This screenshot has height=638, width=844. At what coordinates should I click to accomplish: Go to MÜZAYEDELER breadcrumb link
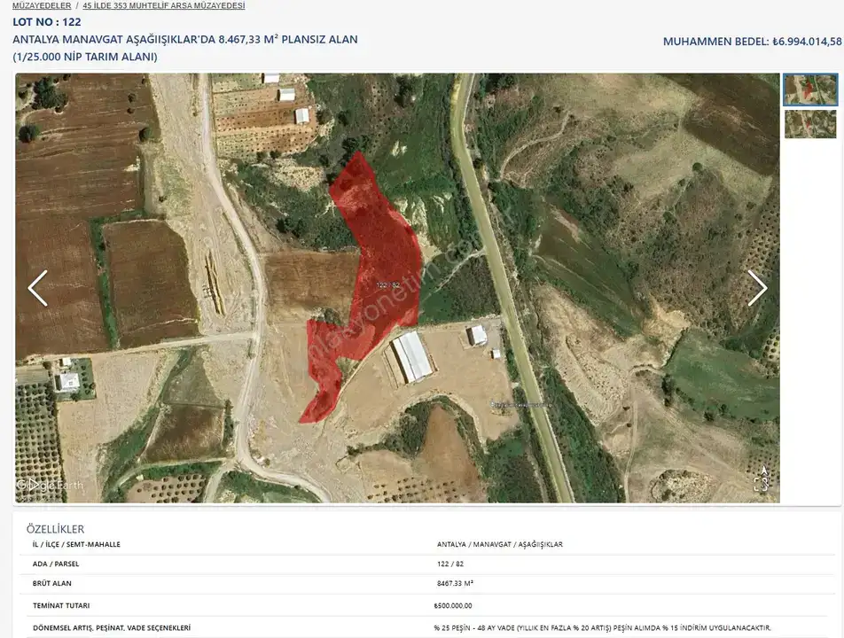(x=42, y=5)
